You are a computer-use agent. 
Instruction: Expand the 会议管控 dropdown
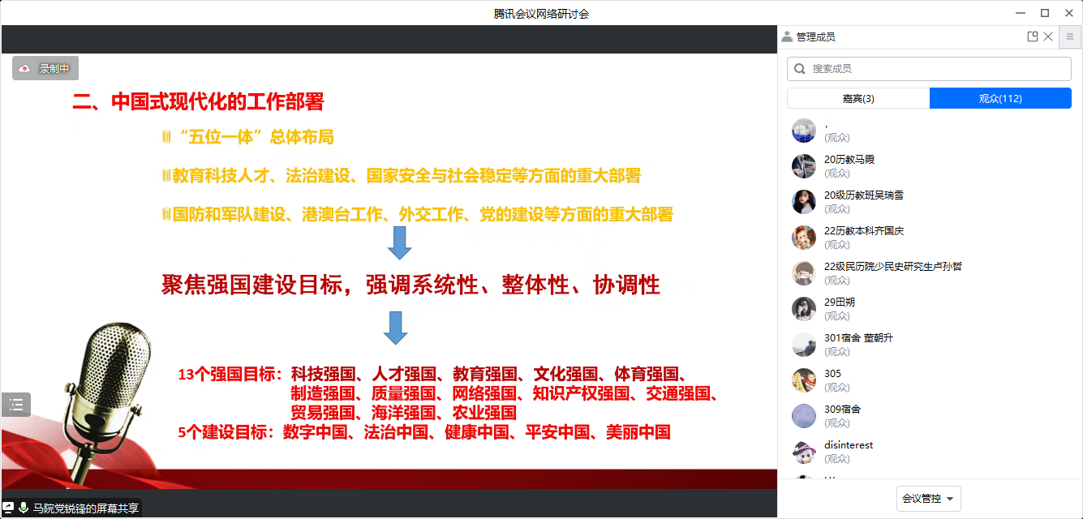pyautogui.click(x=928, y=499)
